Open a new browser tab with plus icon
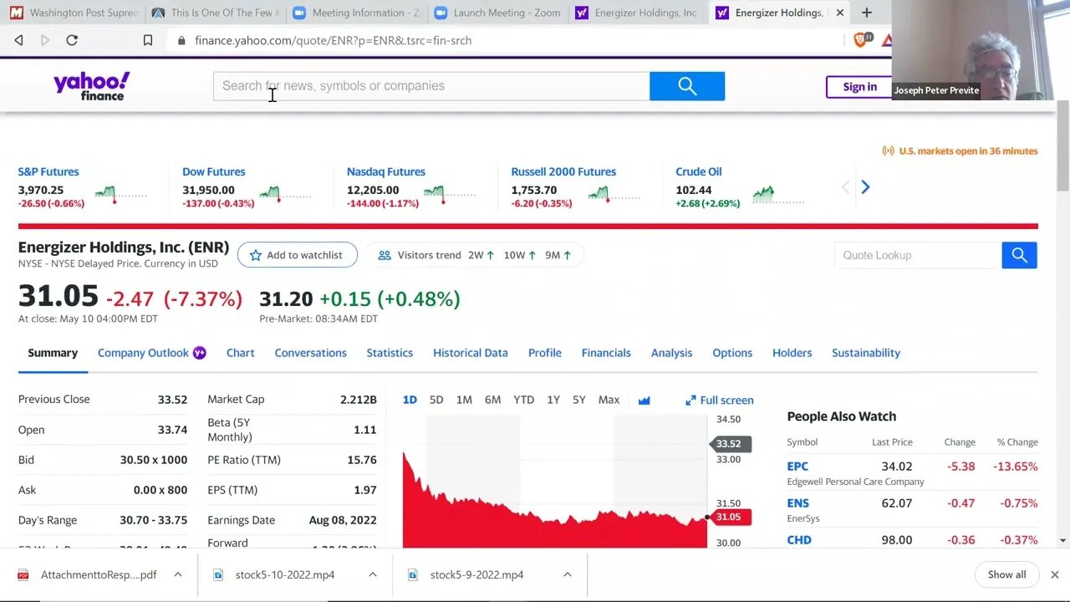 click(x=867, y=13)
